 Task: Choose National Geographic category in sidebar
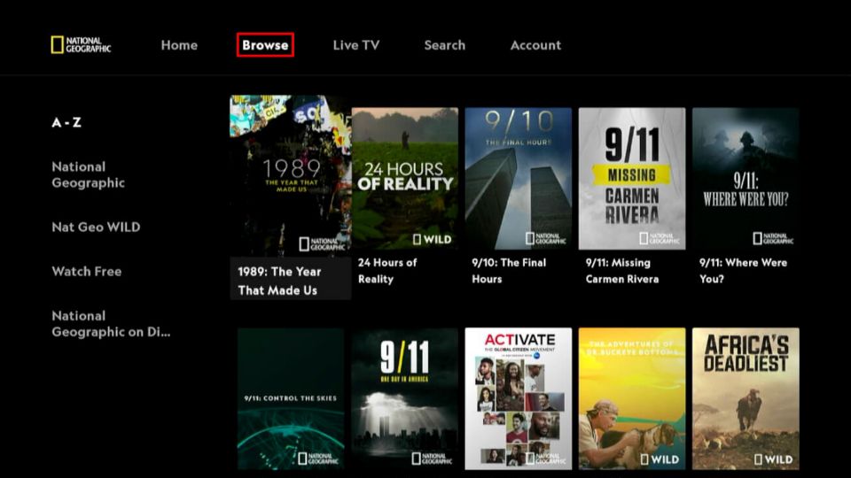click(x=88, y=174)
